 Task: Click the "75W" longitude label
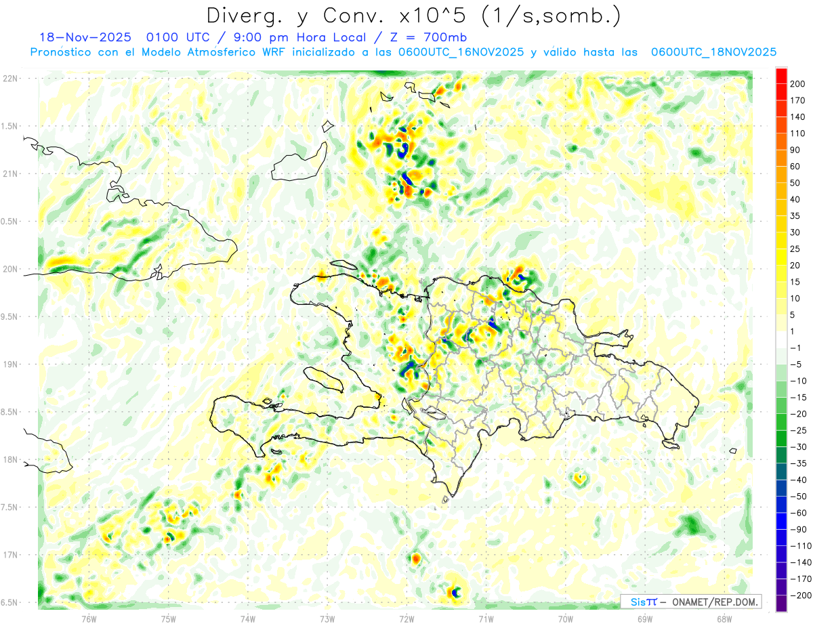point(169,619)
